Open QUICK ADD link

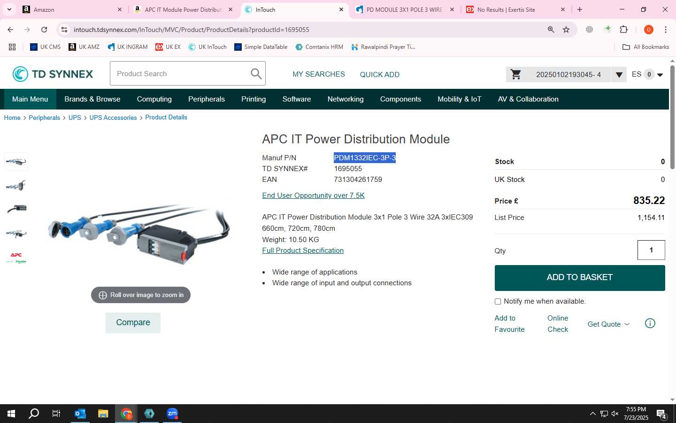point(380,75)
